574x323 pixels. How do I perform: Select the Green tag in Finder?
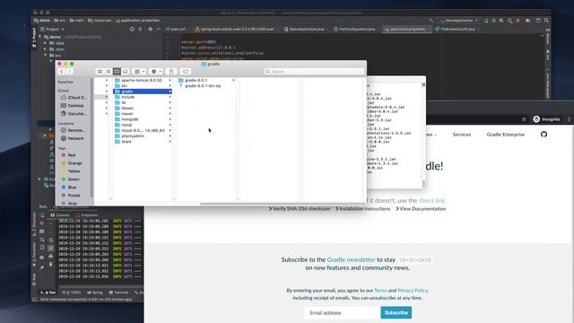(70, 179)
